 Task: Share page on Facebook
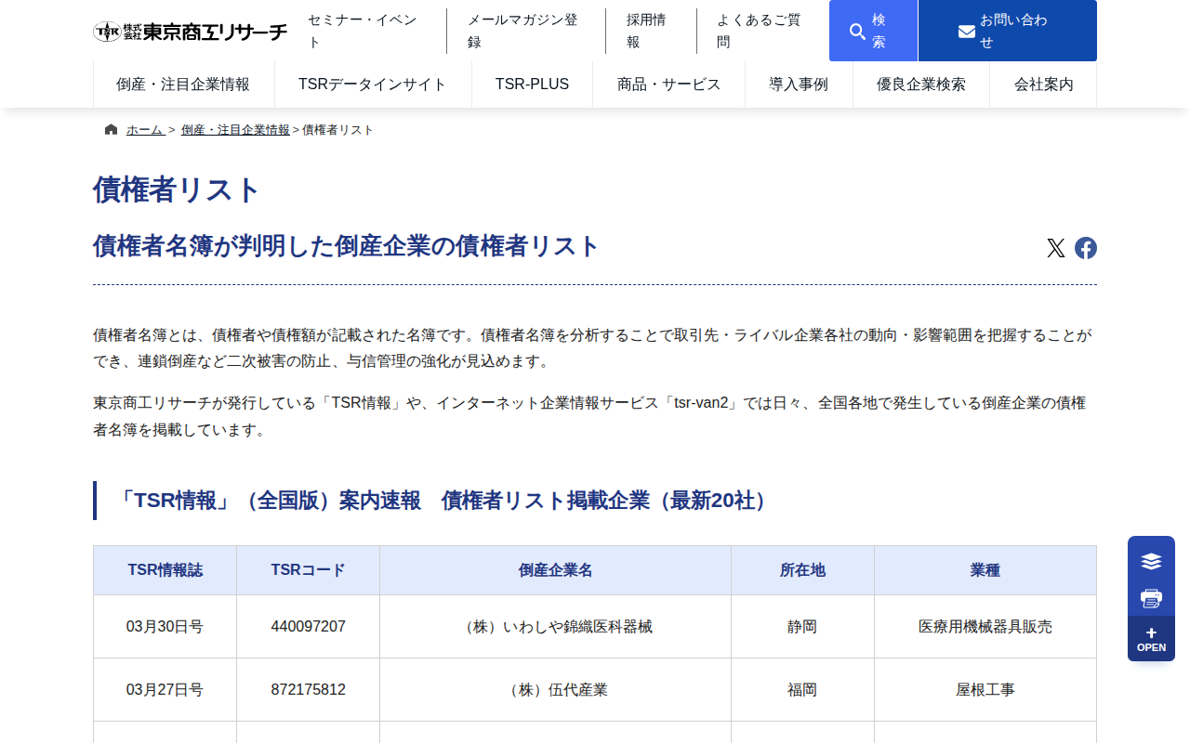1086,248
